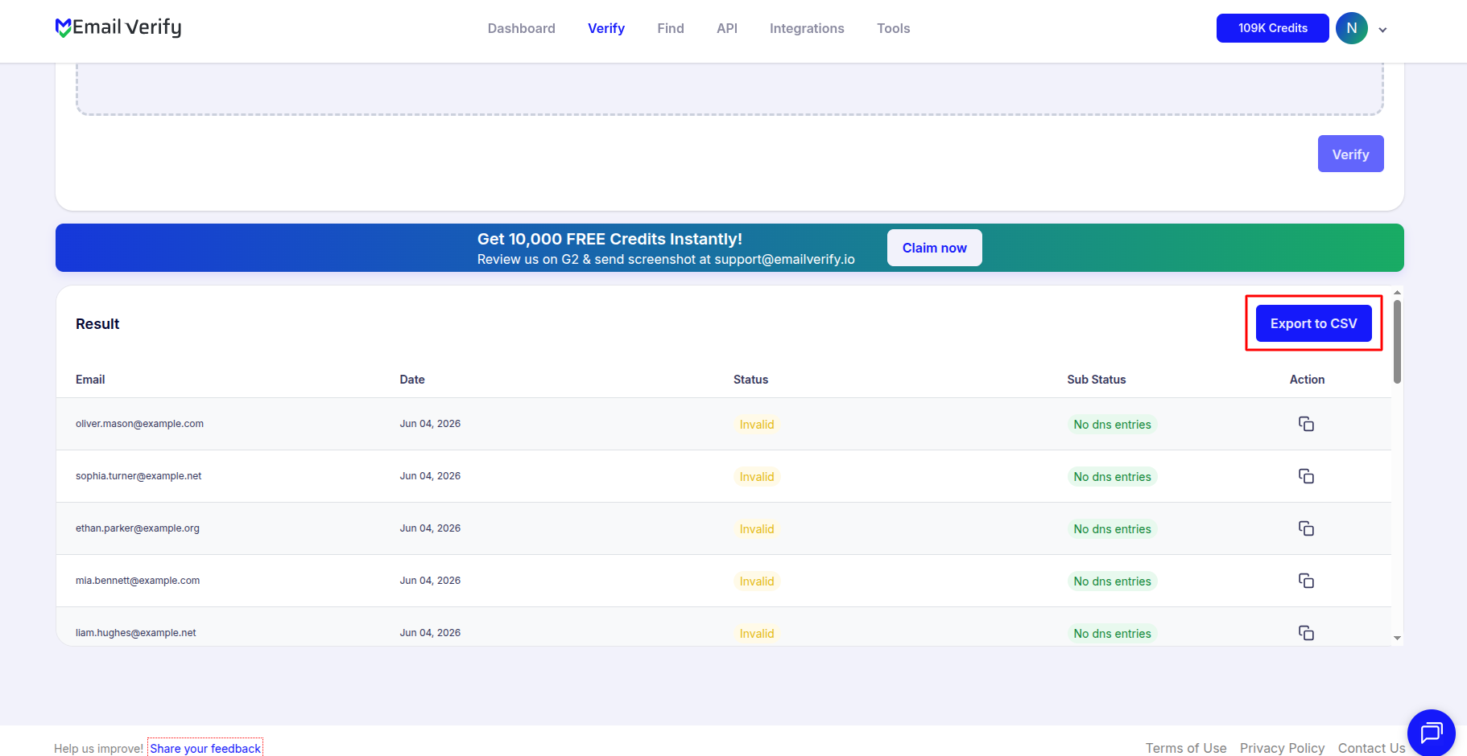The height and width of the screenshot is (756, 1467).
Task: Open Terms of Use link
Action: (x=1186, y=748)
